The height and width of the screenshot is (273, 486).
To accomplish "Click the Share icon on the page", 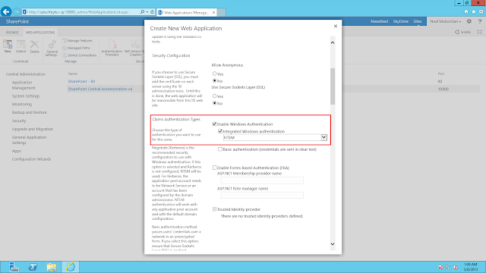I will 462,32.
